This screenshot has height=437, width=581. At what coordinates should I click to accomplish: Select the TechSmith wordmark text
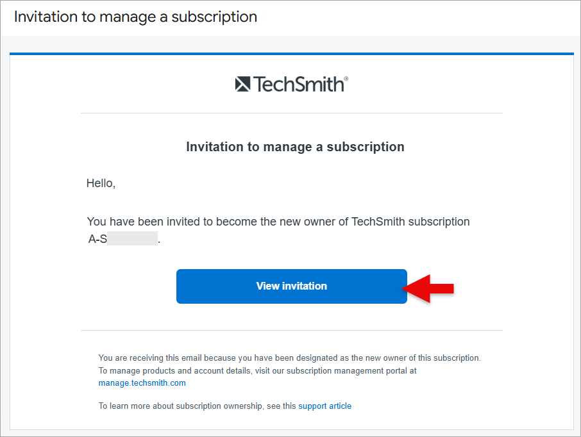tap(299, 84)
